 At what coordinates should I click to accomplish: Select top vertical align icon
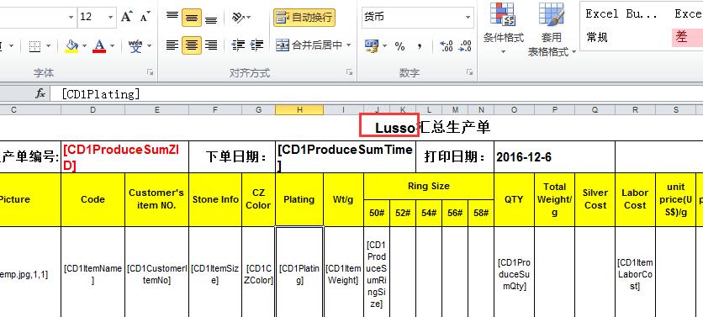coord(172,17)
